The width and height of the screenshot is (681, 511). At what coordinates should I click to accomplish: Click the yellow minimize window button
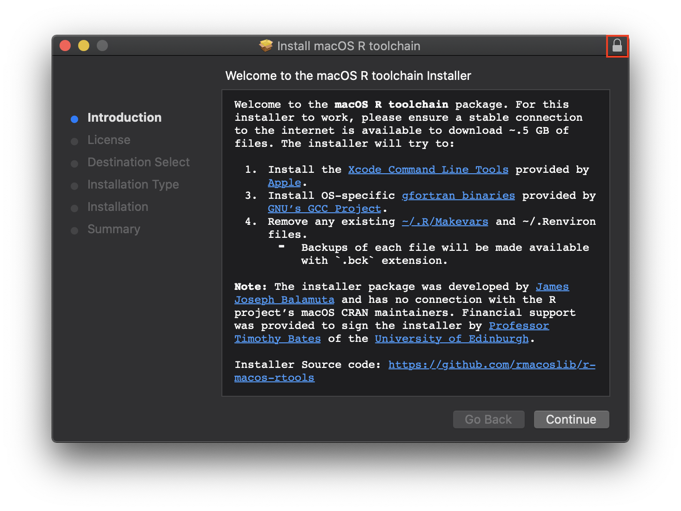pos(84,46)
